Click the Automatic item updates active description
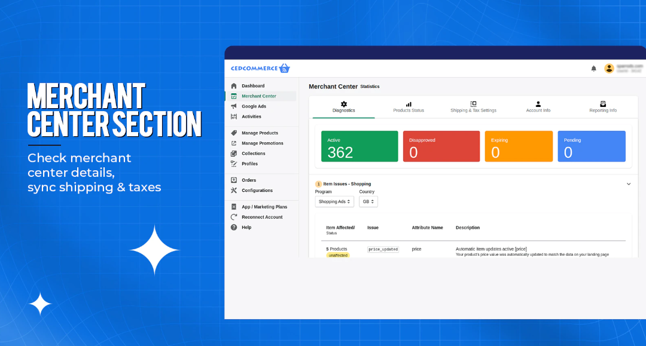 491,249
